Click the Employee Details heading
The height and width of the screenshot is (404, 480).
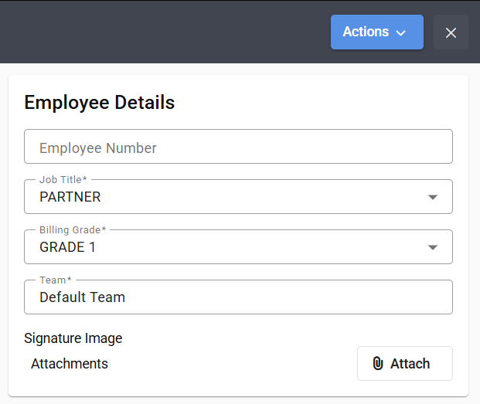tap(100, 102)
